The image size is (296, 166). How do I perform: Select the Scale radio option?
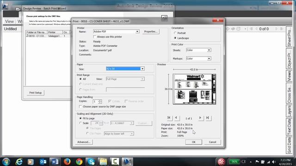pos(80,123)
